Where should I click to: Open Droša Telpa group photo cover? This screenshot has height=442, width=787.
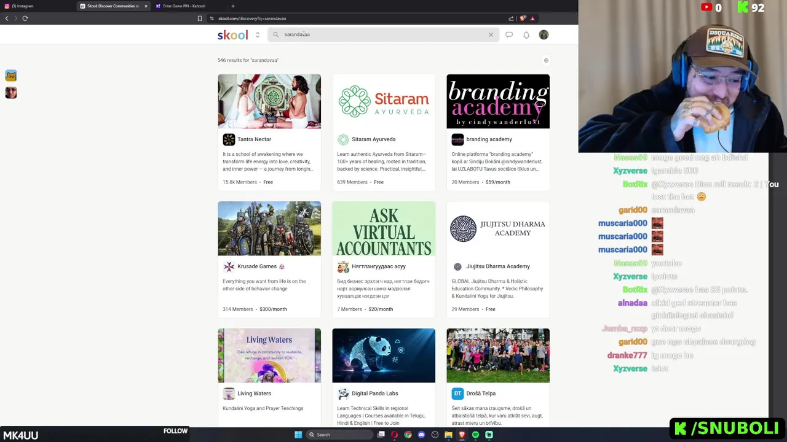click(498, 355)
